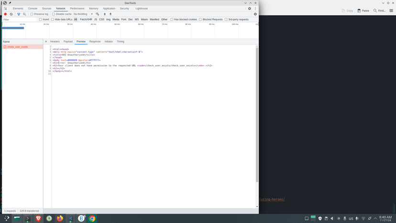Image resolution: width=396 pixels, height=223 pixels.
Task: Click the preview pane vertical scrollbar
Action: pos(257,114)
